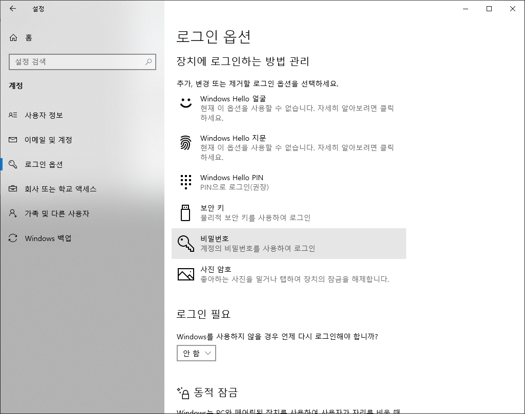Open 가족 및 다른 사용자 page
The image size is (525, 414).
pos(82,213)
